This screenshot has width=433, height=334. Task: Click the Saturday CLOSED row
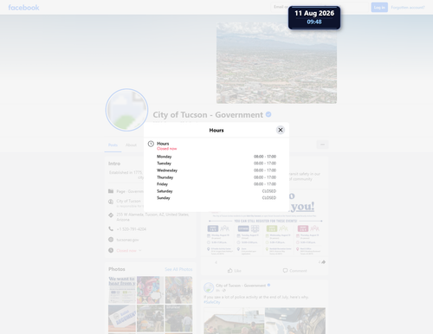pyautogui.click(x=216, y=191)
